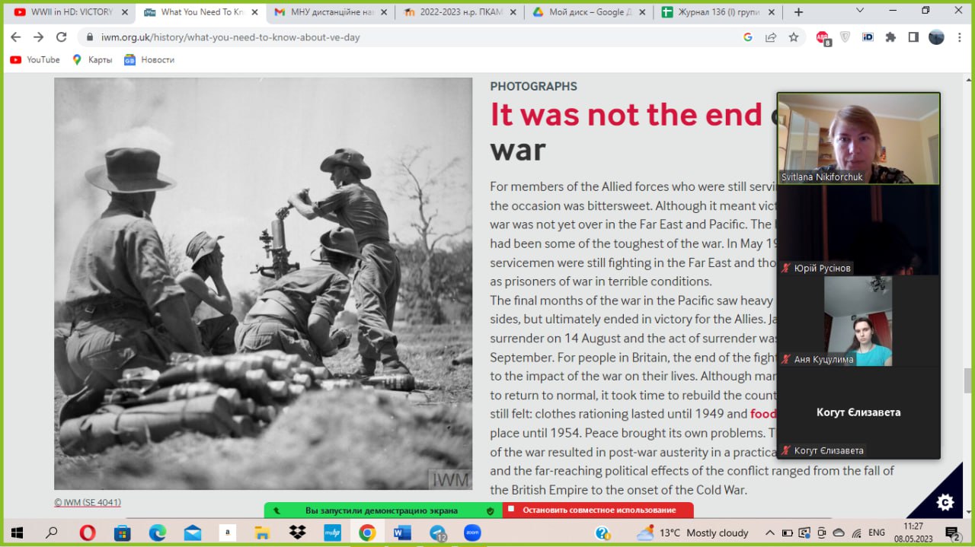Bookmark this page with the star icon
Screen dimensions: 975x547
coord(794,37)
